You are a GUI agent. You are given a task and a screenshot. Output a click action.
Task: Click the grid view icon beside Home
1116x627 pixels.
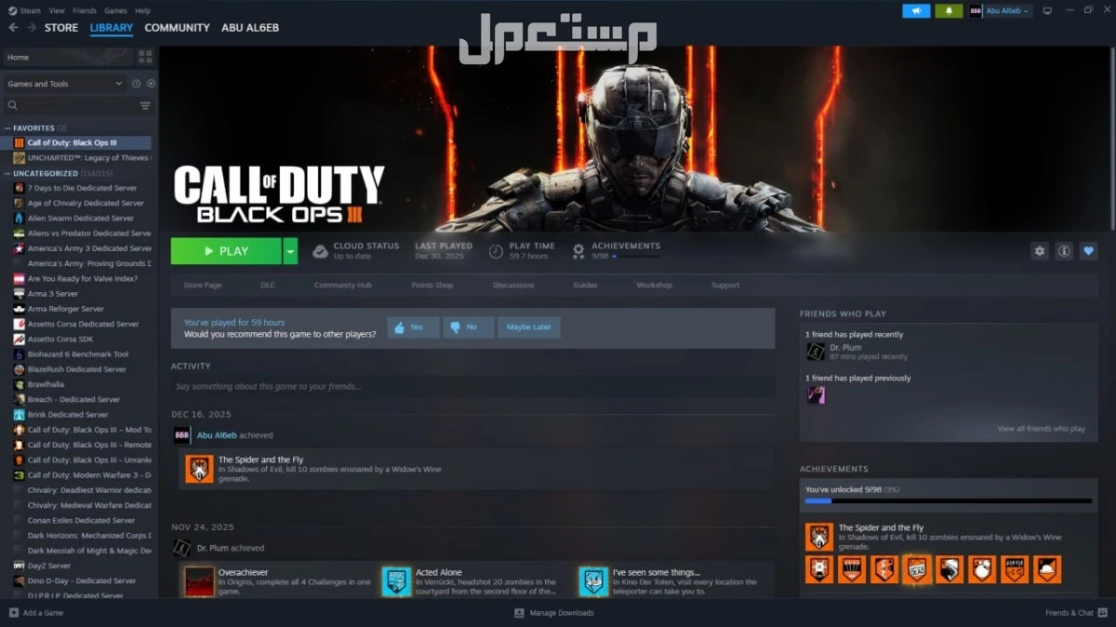click(x=145, y=57)
